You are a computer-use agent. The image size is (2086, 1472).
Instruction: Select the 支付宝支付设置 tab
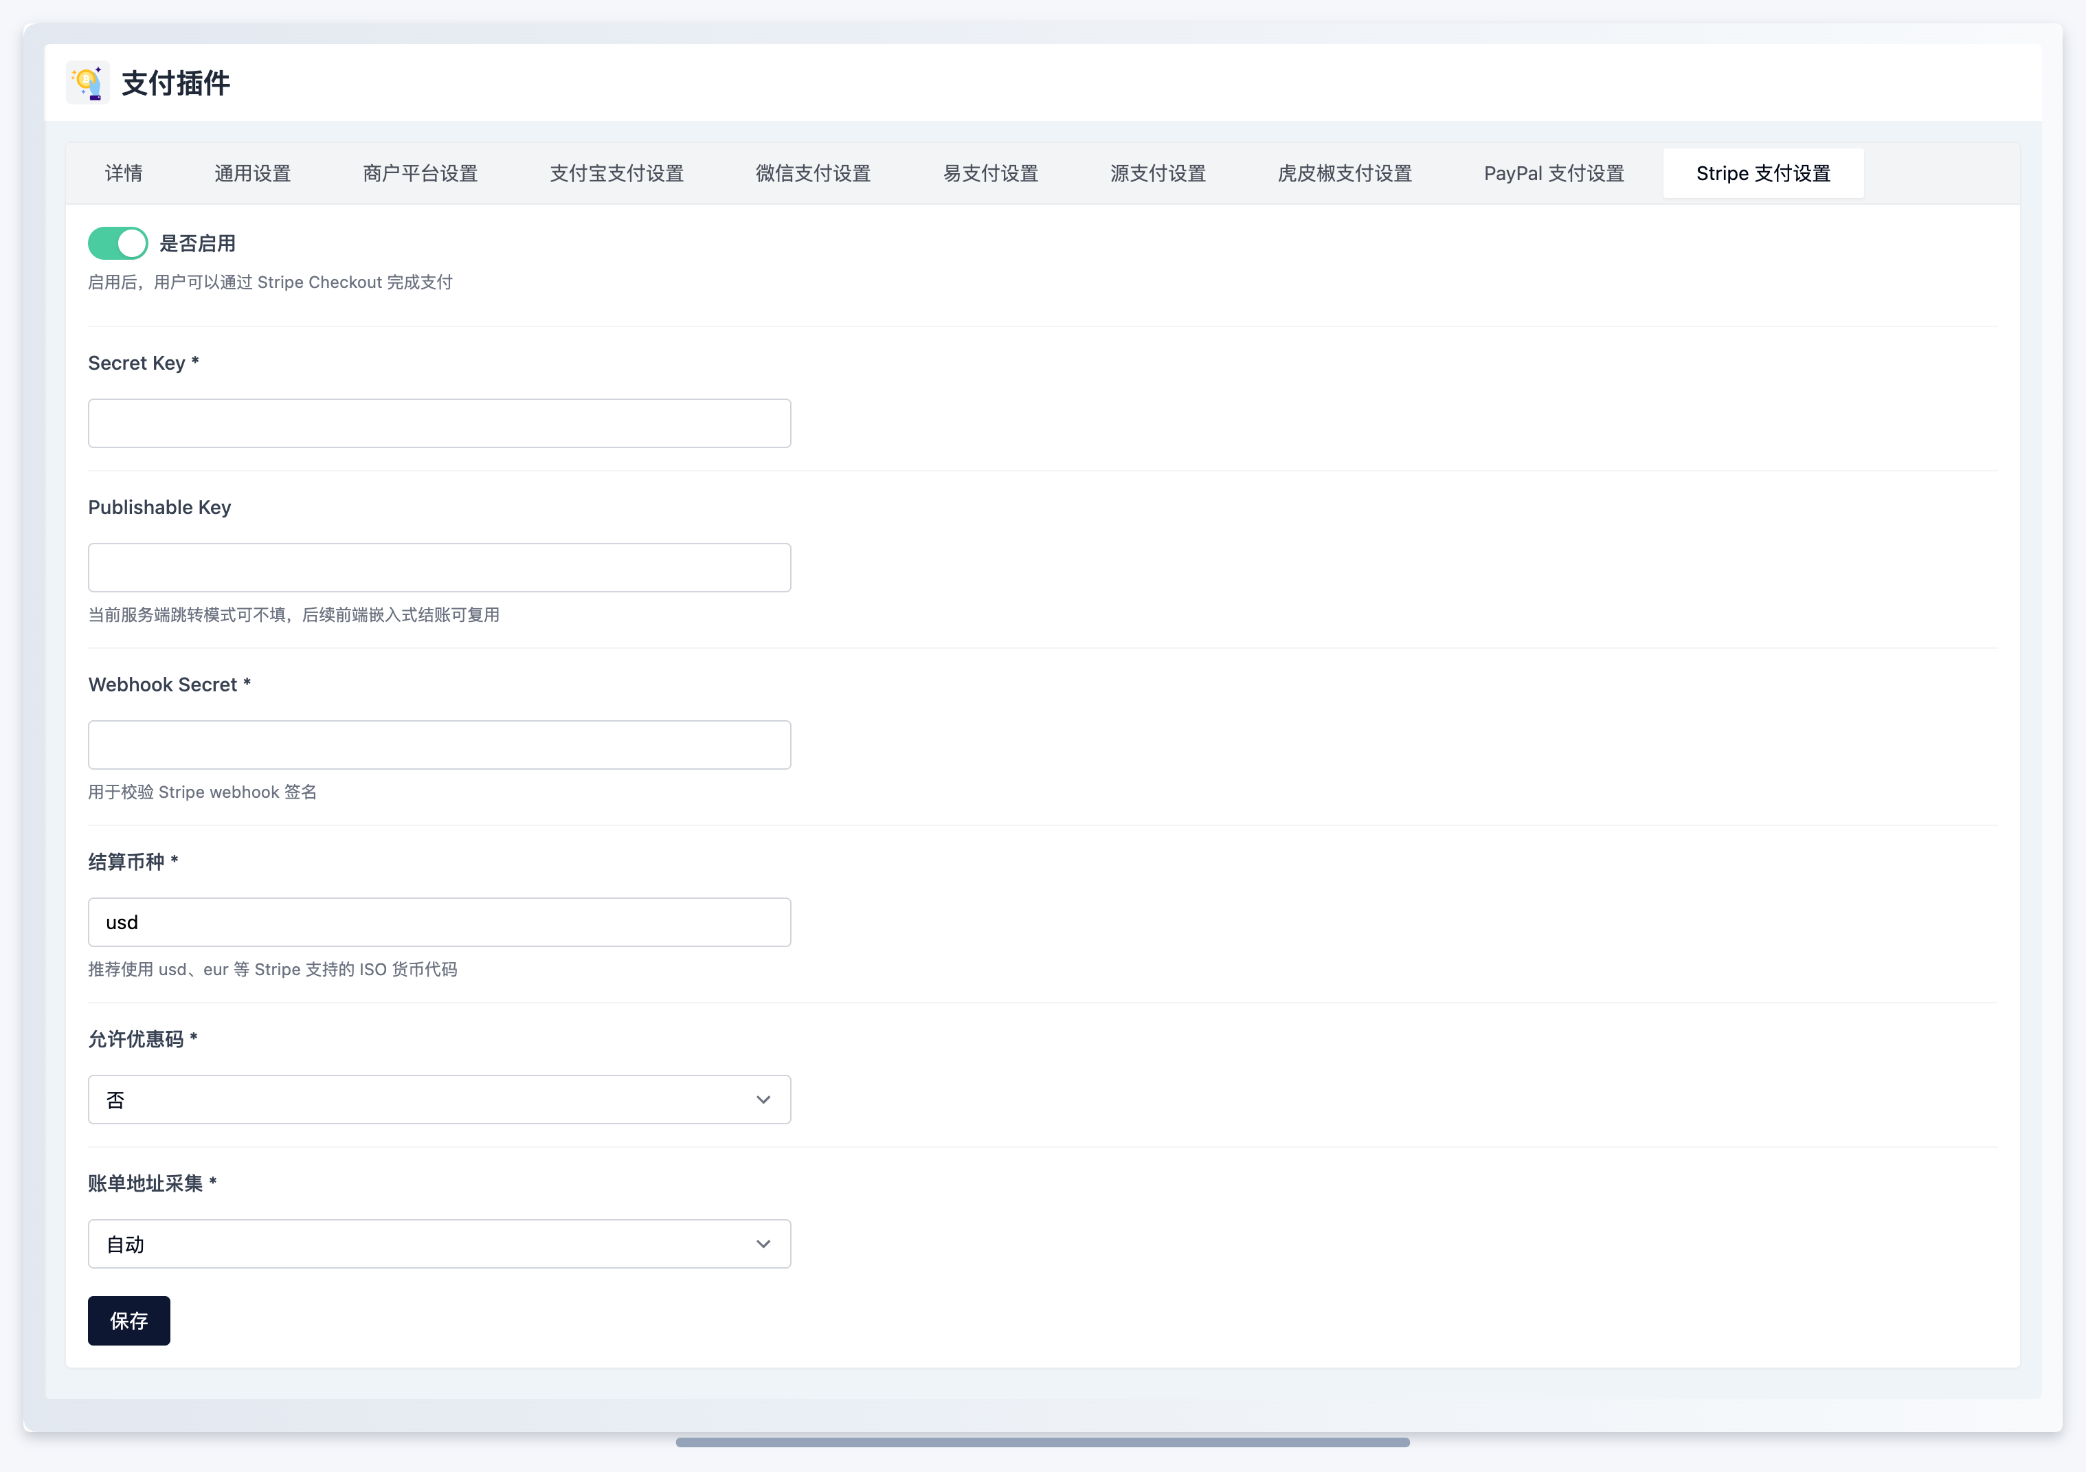617,174
